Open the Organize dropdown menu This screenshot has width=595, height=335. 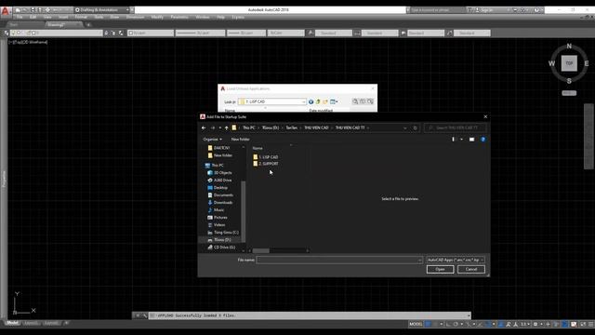(213, 140)
